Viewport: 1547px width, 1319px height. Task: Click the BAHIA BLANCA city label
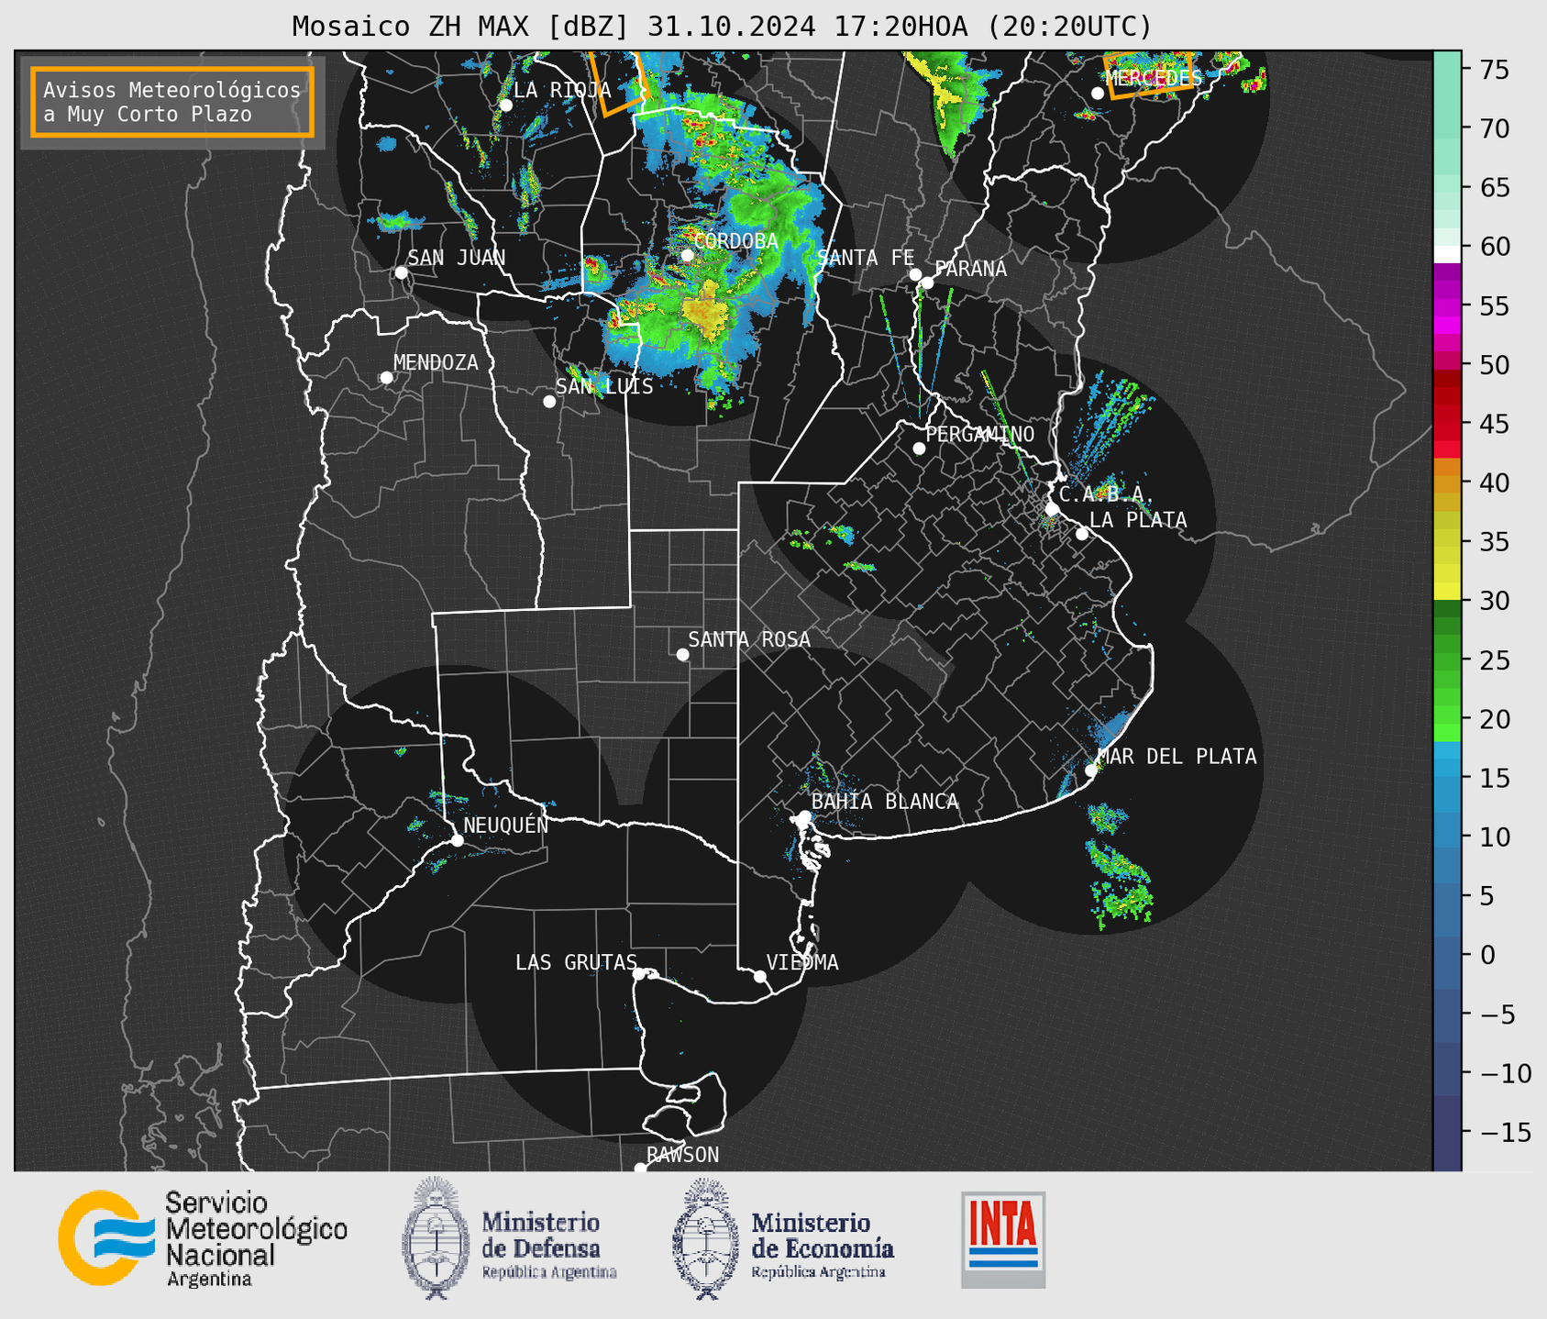[885, 802]
